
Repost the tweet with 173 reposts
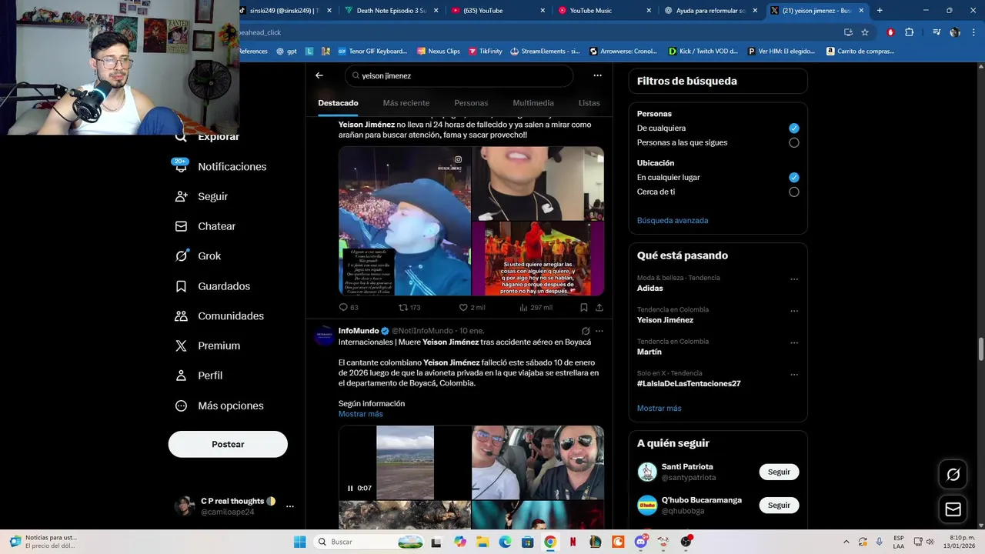(x=409, y=307)
